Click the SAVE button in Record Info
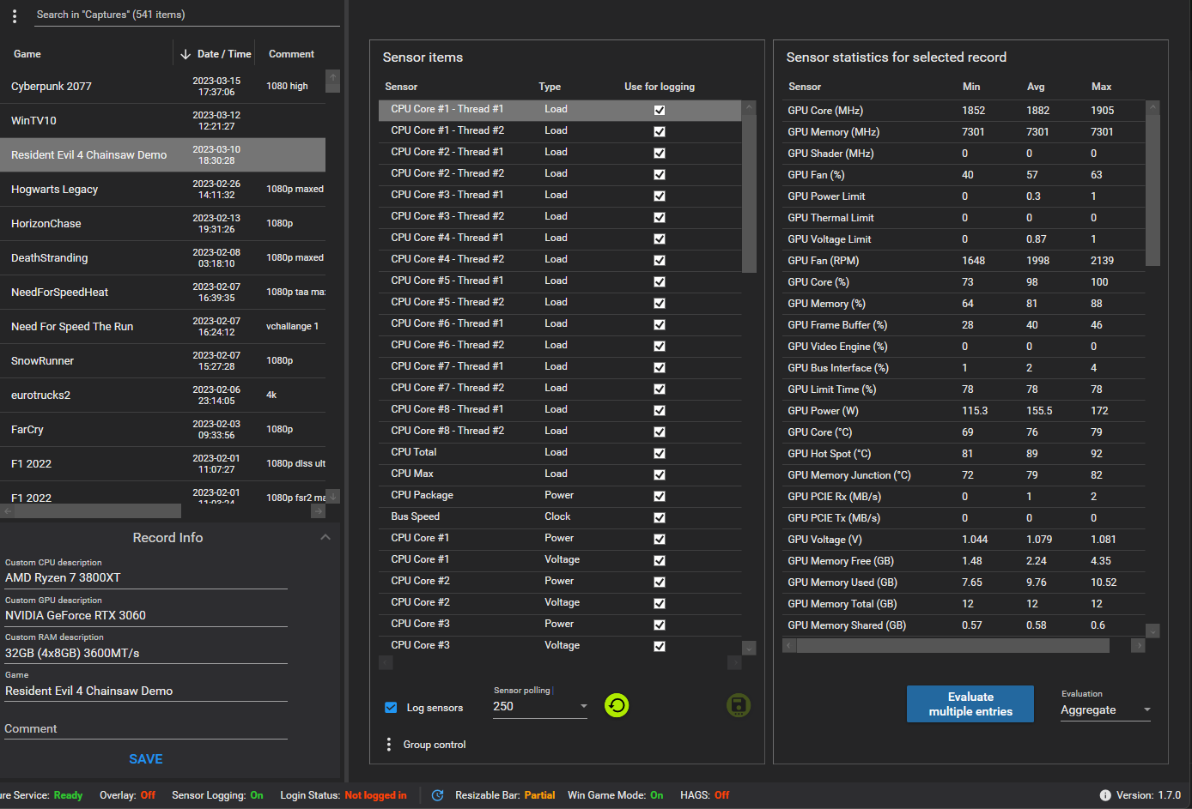Screen dimensions: 1192x809 146,759
